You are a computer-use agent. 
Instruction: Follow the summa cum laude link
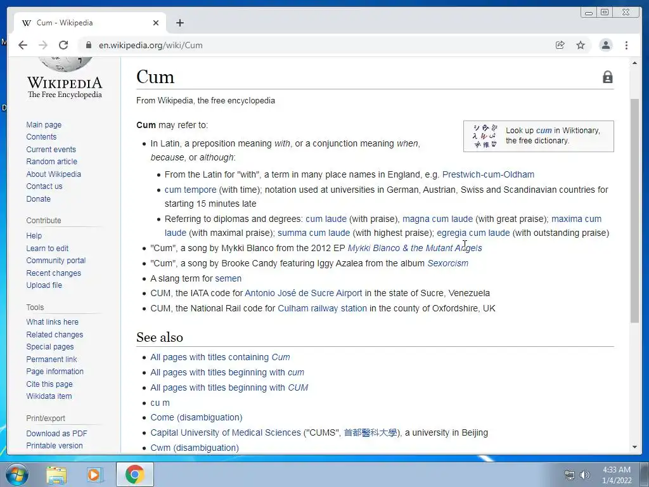314,233
